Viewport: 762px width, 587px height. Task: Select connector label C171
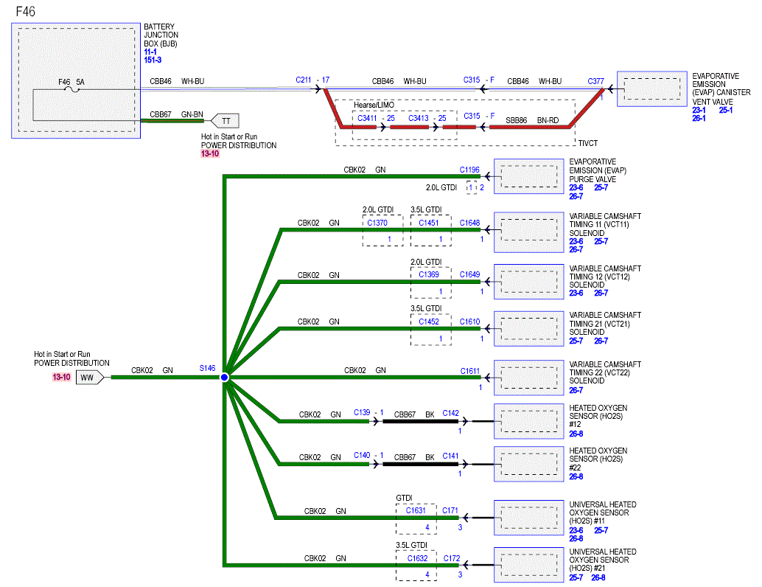(x=450, y=510)
